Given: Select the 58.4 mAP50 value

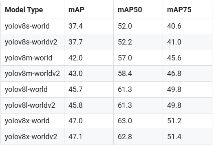Looking at the screenshot, I should [125, 73].
